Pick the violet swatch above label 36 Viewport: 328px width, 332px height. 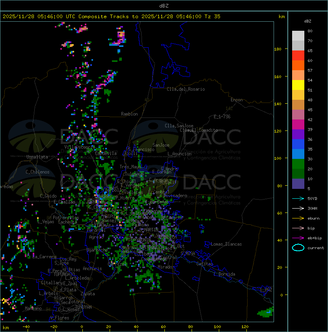coord(298,134)
